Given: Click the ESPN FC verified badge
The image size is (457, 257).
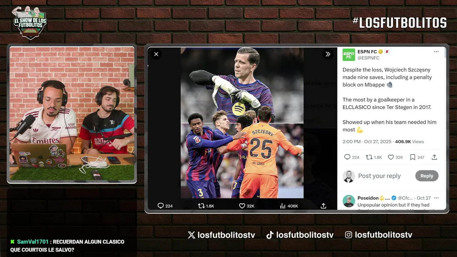Looking at the screenshot, I should point(381,52).
